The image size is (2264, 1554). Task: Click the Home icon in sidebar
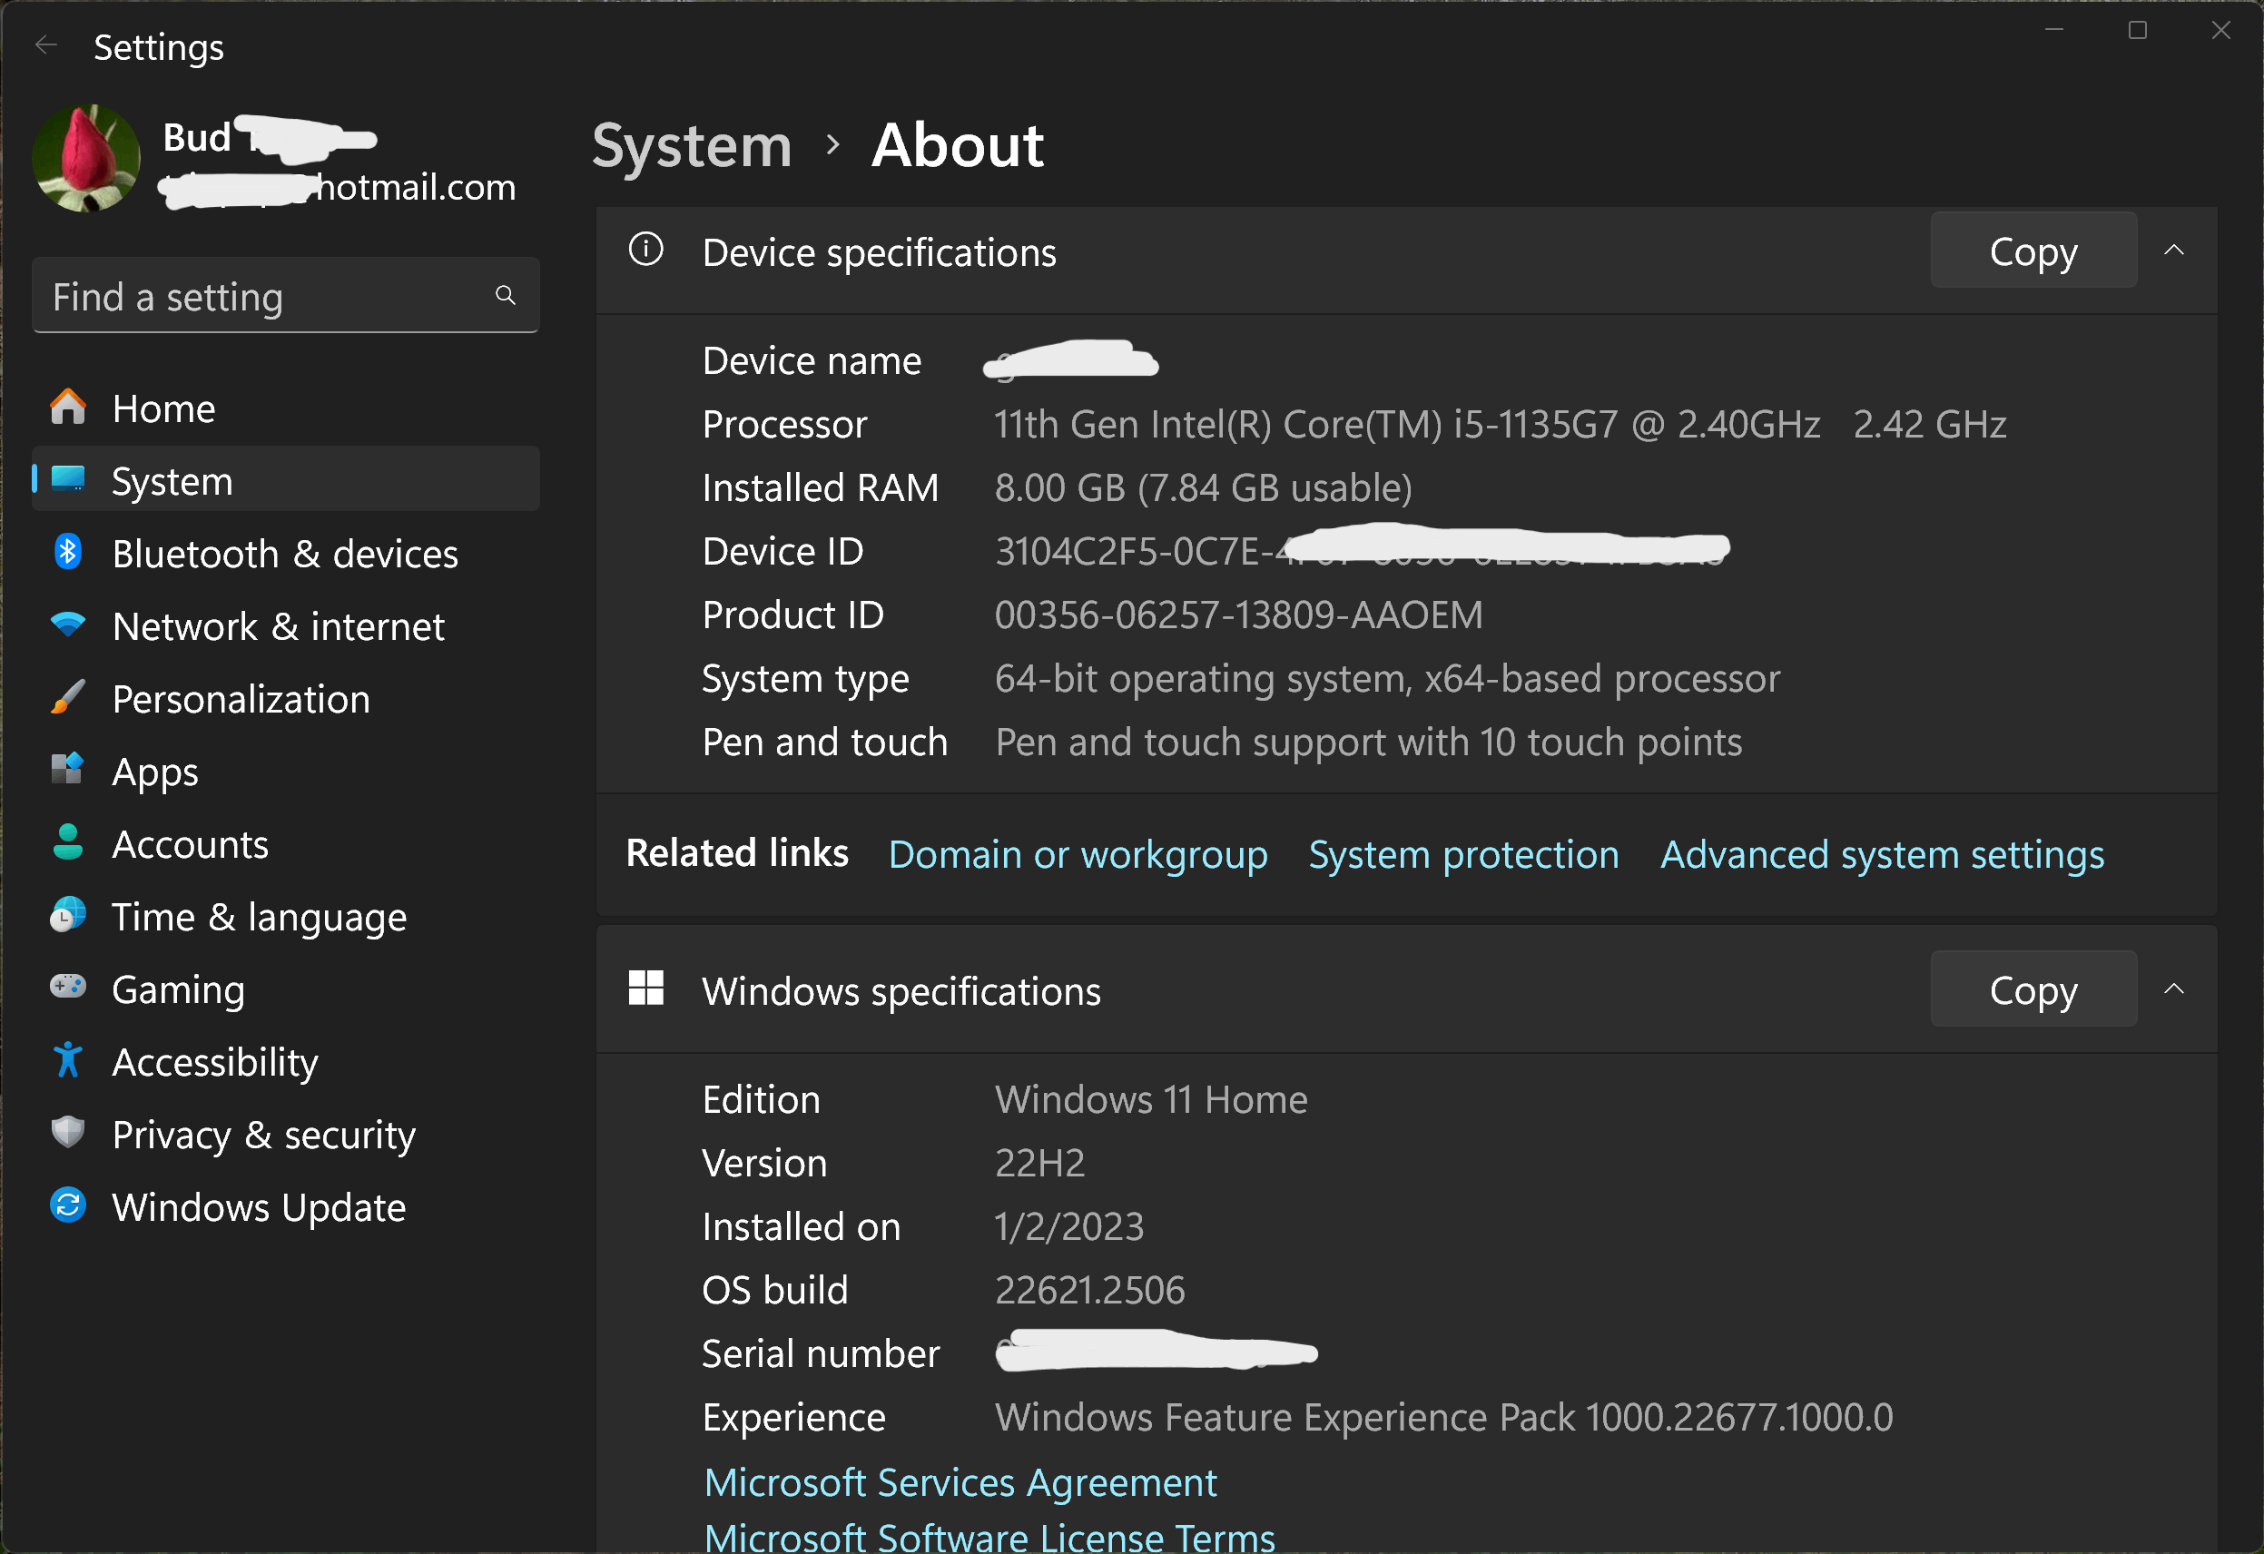coord(68,408)
